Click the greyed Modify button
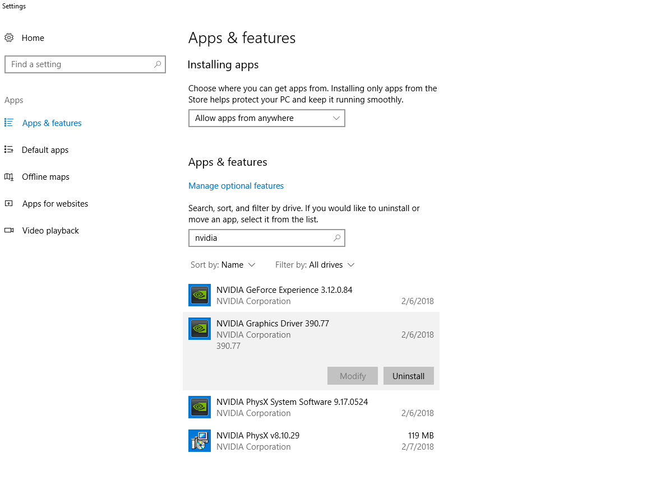Viewport: 670px width, 481px height. point(353,376)
